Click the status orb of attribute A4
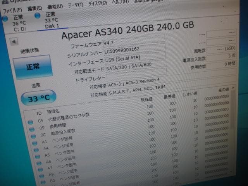Viewport: 248px width, 186px height. (36, 150)
